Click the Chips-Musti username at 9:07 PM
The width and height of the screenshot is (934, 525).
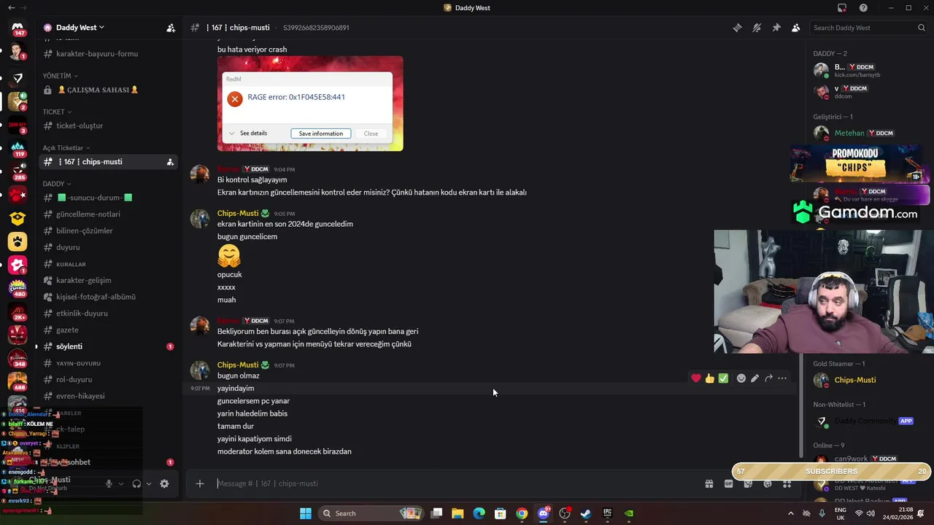coord(238,365)
